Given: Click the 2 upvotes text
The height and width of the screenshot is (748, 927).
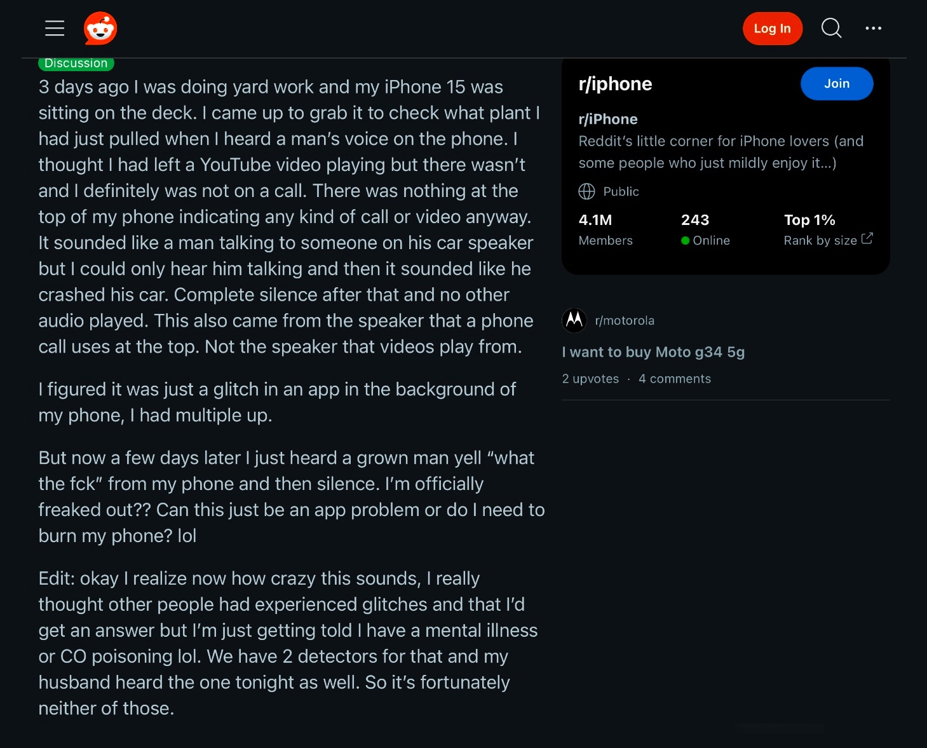Looking at the screenshot, I should [x=590, y=379].
